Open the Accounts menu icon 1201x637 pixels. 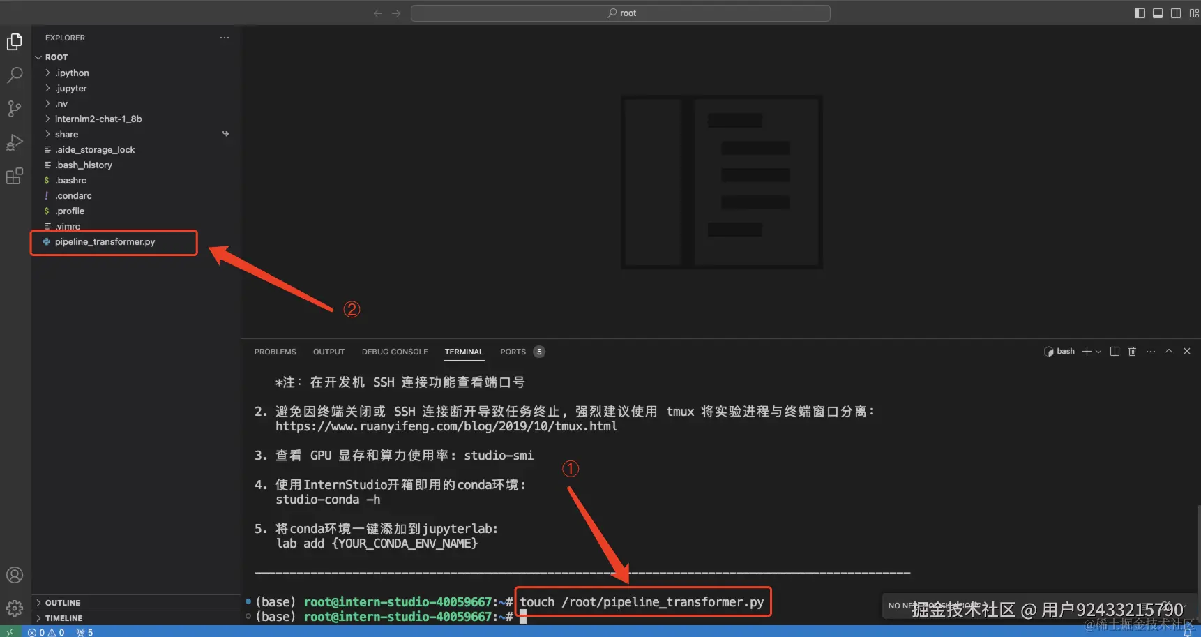(x=15, y=575)
